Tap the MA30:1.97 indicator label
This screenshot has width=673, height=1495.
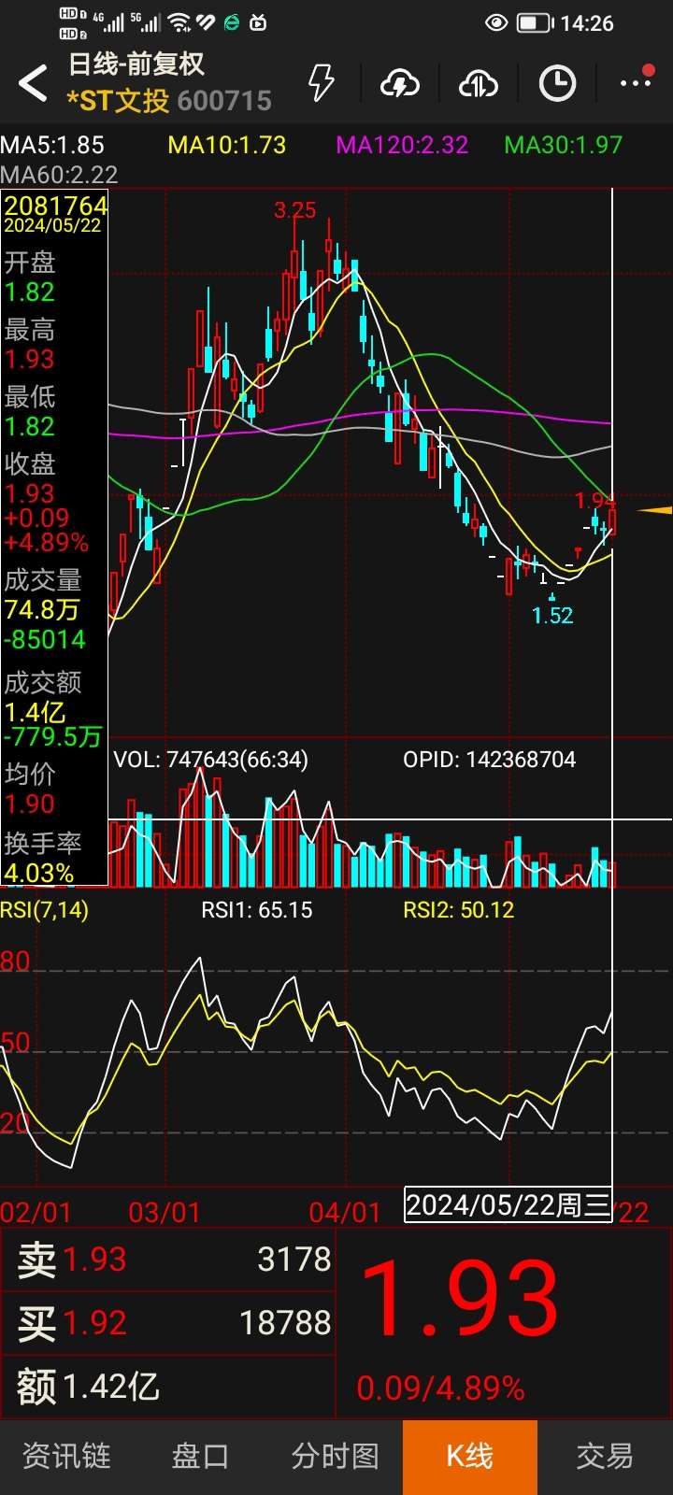click(563, 145)
